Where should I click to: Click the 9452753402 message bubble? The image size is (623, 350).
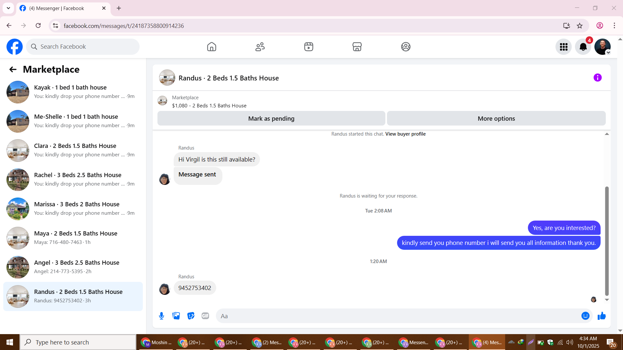pyautogui.click(x=195, y=288)
